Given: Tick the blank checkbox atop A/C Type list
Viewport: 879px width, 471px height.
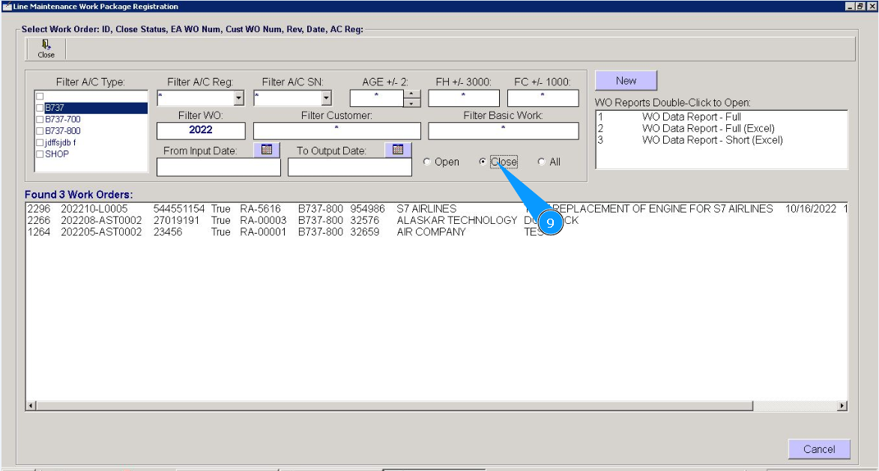Looking at the screenshot, I should (x=40, y=97).
